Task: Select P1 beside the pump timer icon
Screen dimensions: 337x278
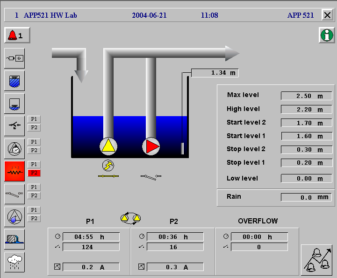Action: point(34,142)
